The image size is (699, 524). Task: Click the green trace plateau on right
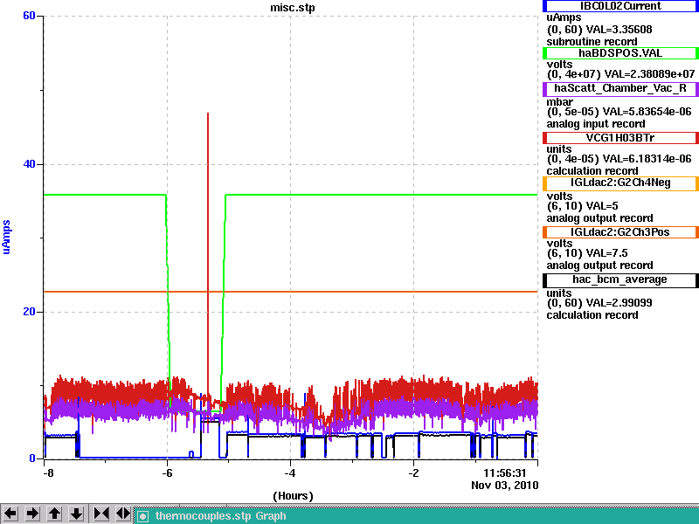pyautogui.click(x=381, y=195)
